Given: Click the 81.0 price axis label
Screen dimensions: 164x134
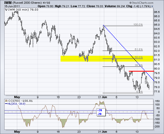Looking at the screenshot, I should (x=157, y=60).
